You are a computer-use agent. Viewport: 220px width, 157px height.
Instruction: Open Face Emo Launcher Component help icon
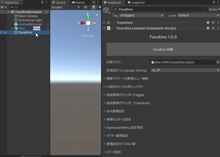pyautogui.click(x=208, y=28)
